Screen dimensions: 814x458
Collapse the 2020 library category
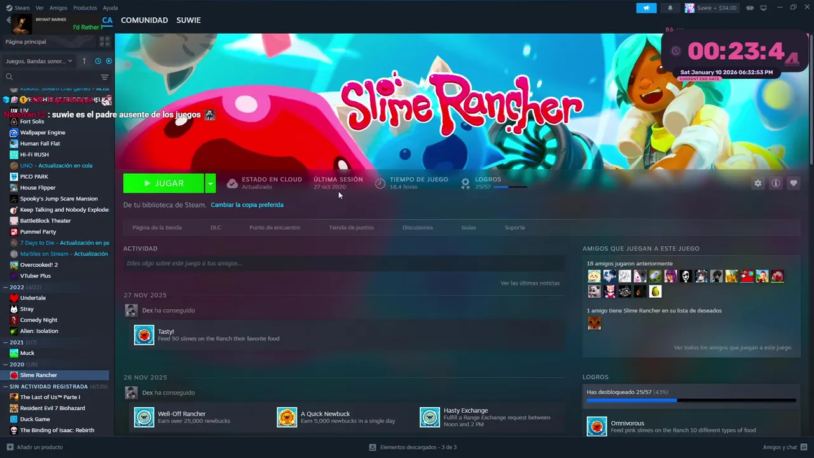point(6,364)
